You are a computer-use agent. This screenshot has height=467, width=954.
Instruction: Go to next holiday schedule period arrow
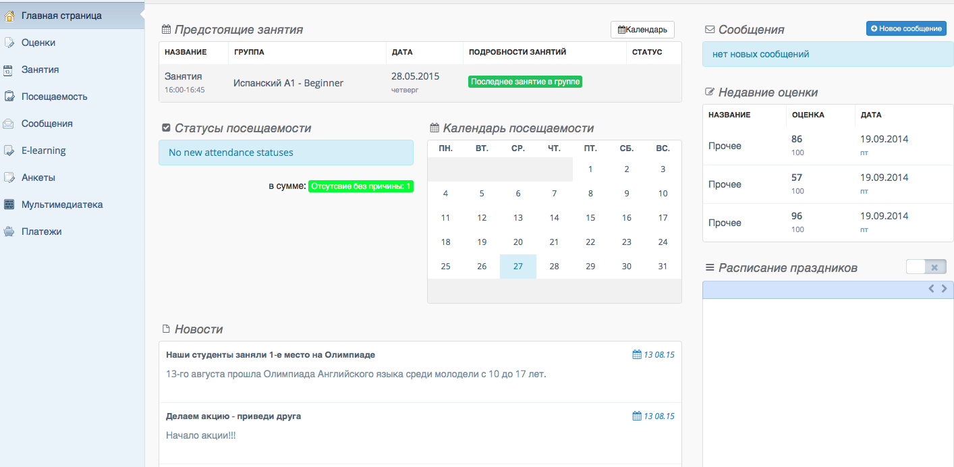pos(944,289)
